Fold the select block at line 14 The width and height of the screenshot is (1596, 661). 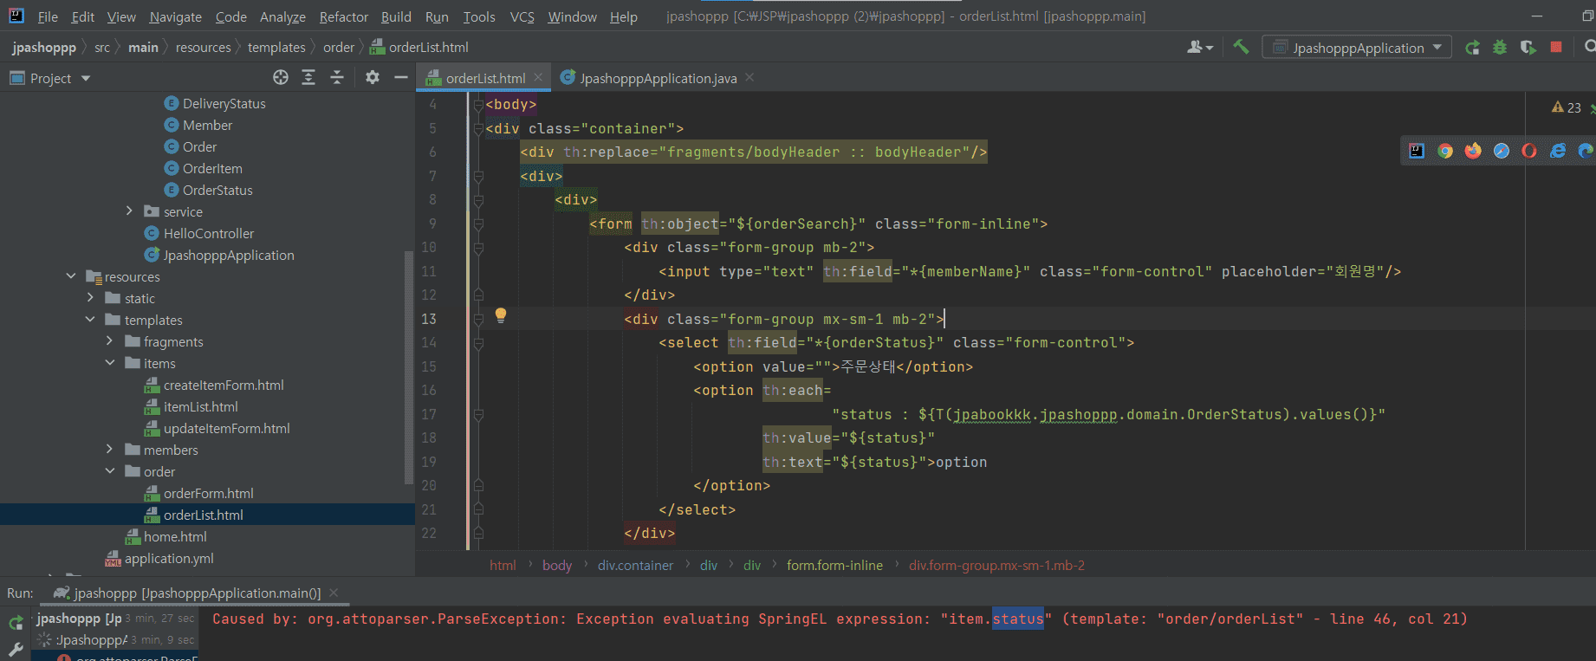(x=478, y=342)
